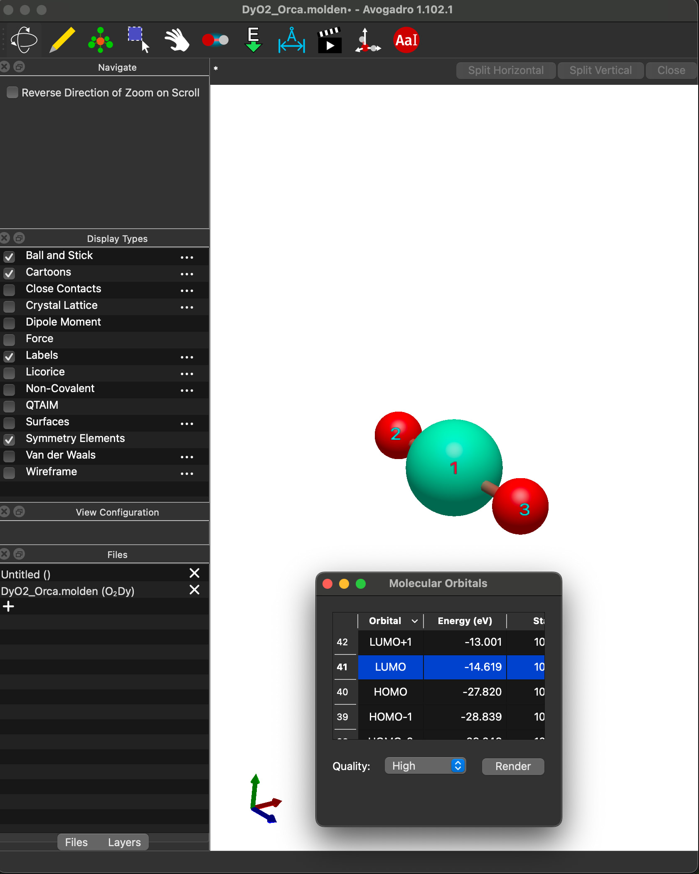Open Surfaces display settings ellipsis
This screenshot has width=699, height=874.
[187, 424]
